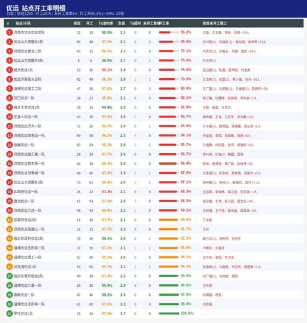Image resolution: width=307 pixels, height=323 pixels.
Task: Click the orange progress bar beside 90.9%
Action: click(x=168, y=220)
